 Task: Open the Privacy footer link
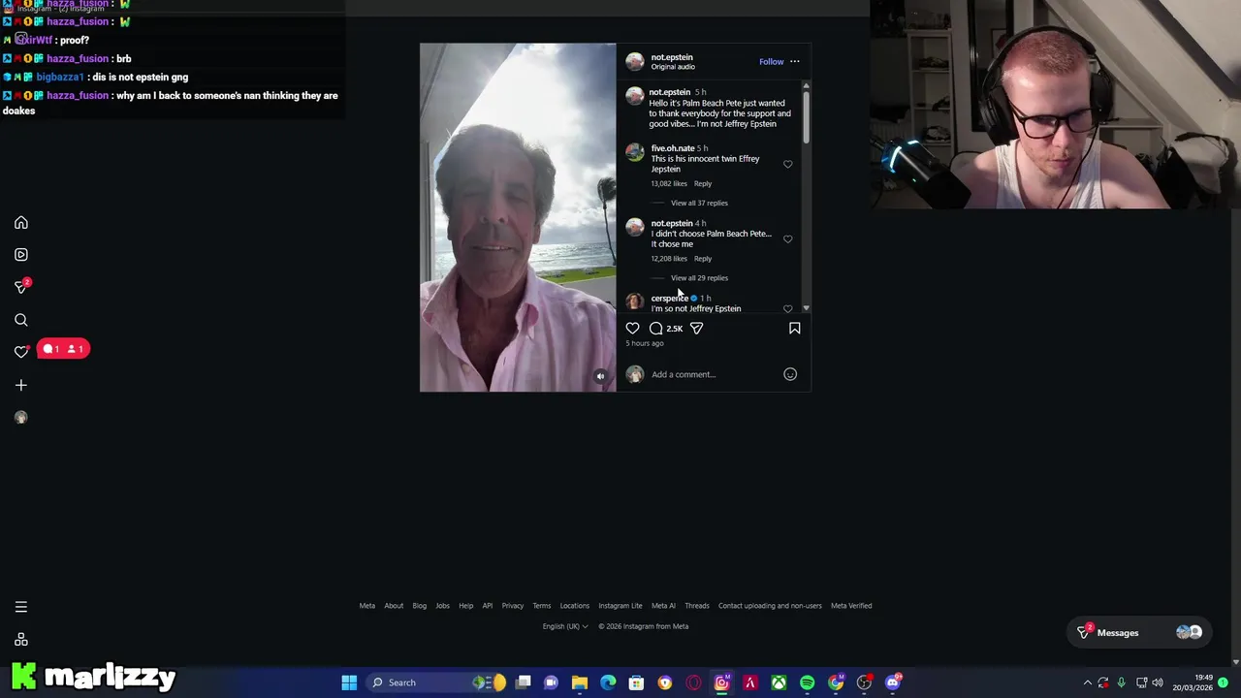pos(513,606)
